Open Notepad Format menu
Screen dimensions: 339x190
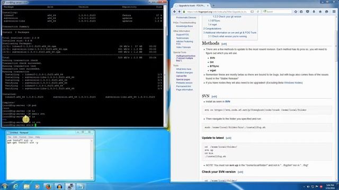pyautogui.click(x=23, y=137)
